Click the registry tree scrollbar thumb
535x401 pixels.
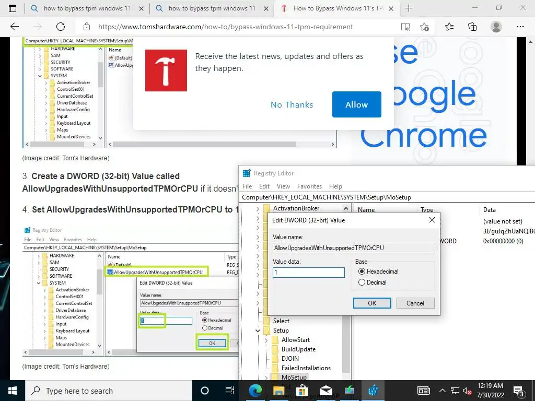346,345
